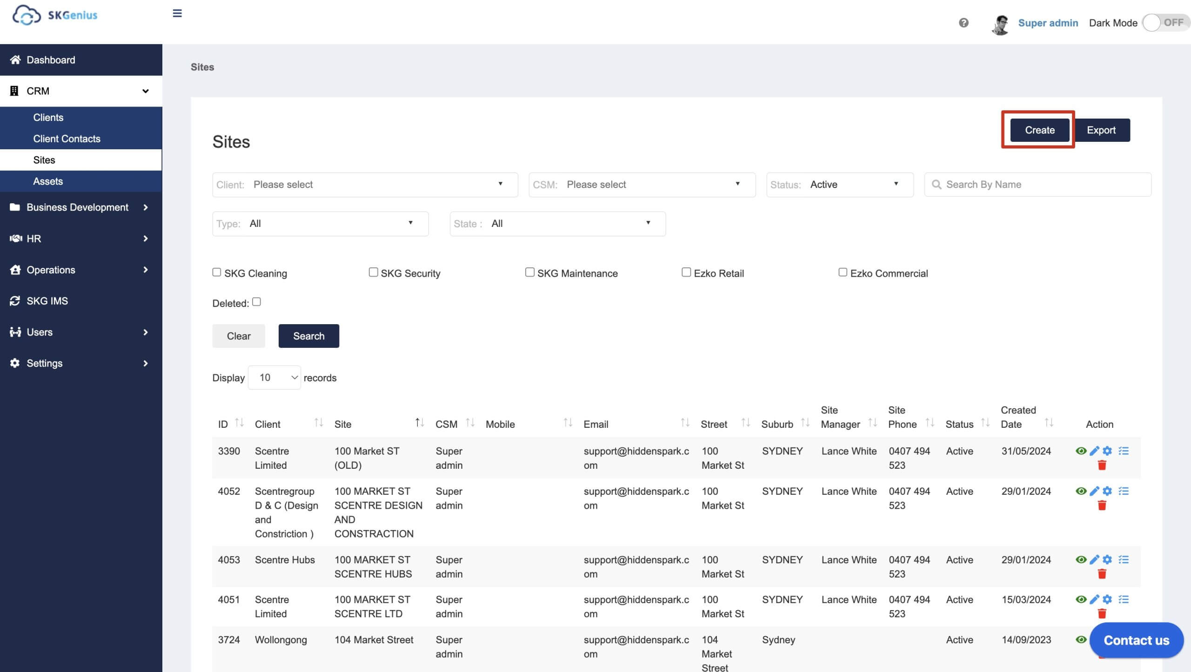
Task: Check the Ezko Commercial checkbox
Action: (x=843, y=272)
